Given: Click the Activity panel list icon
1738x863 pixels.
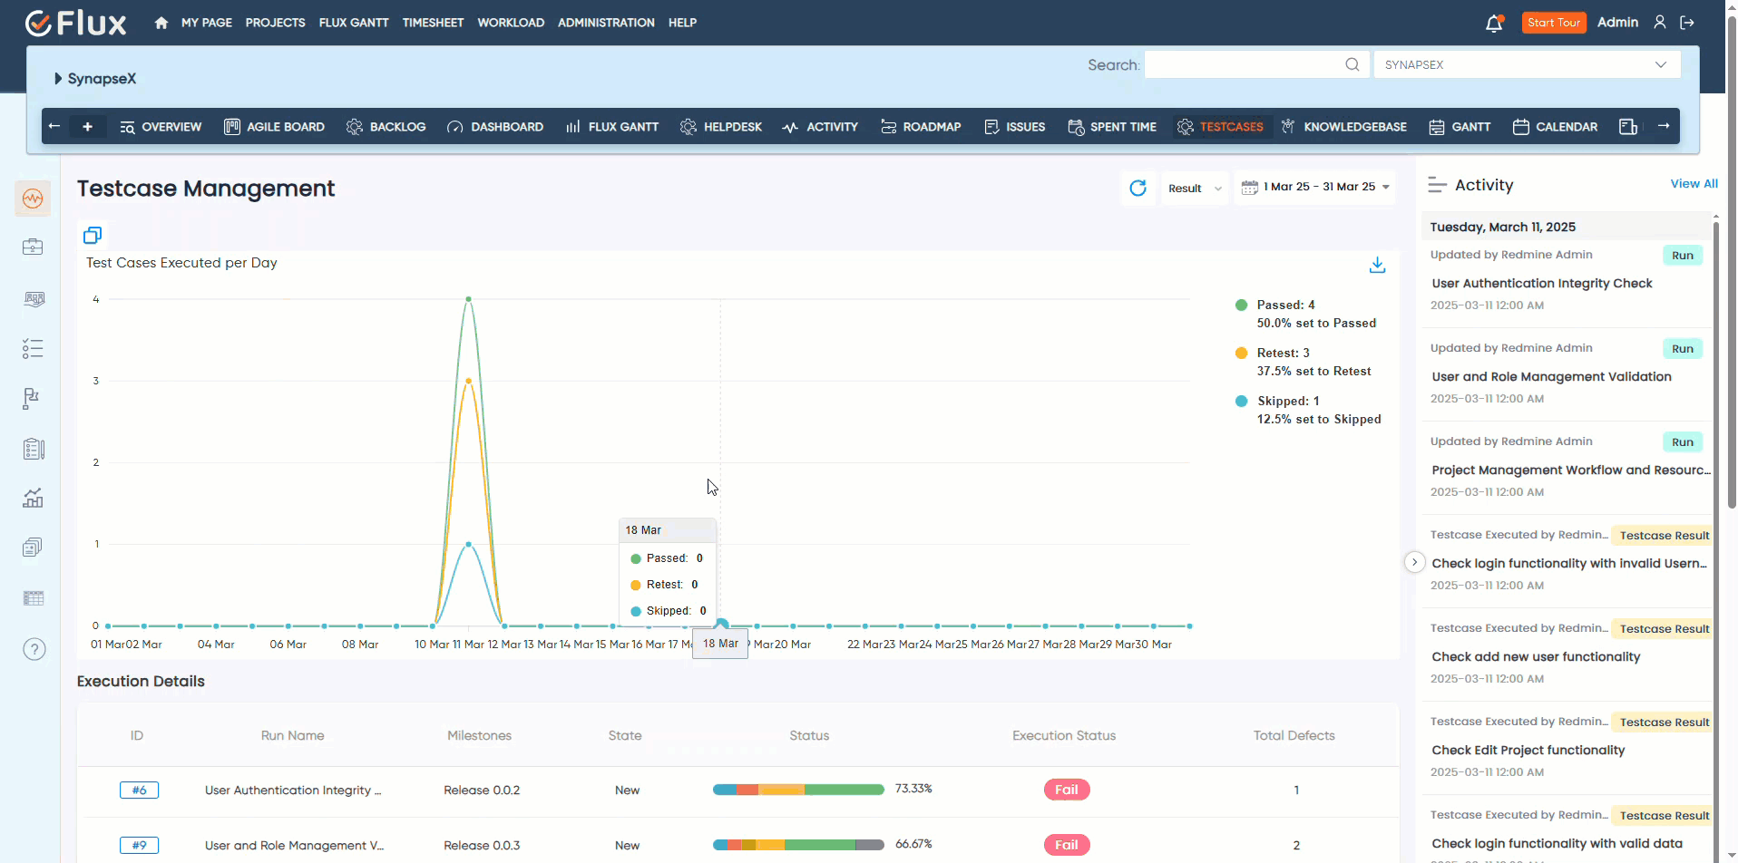Looking at the screenshot, I should coord(1437,185).
